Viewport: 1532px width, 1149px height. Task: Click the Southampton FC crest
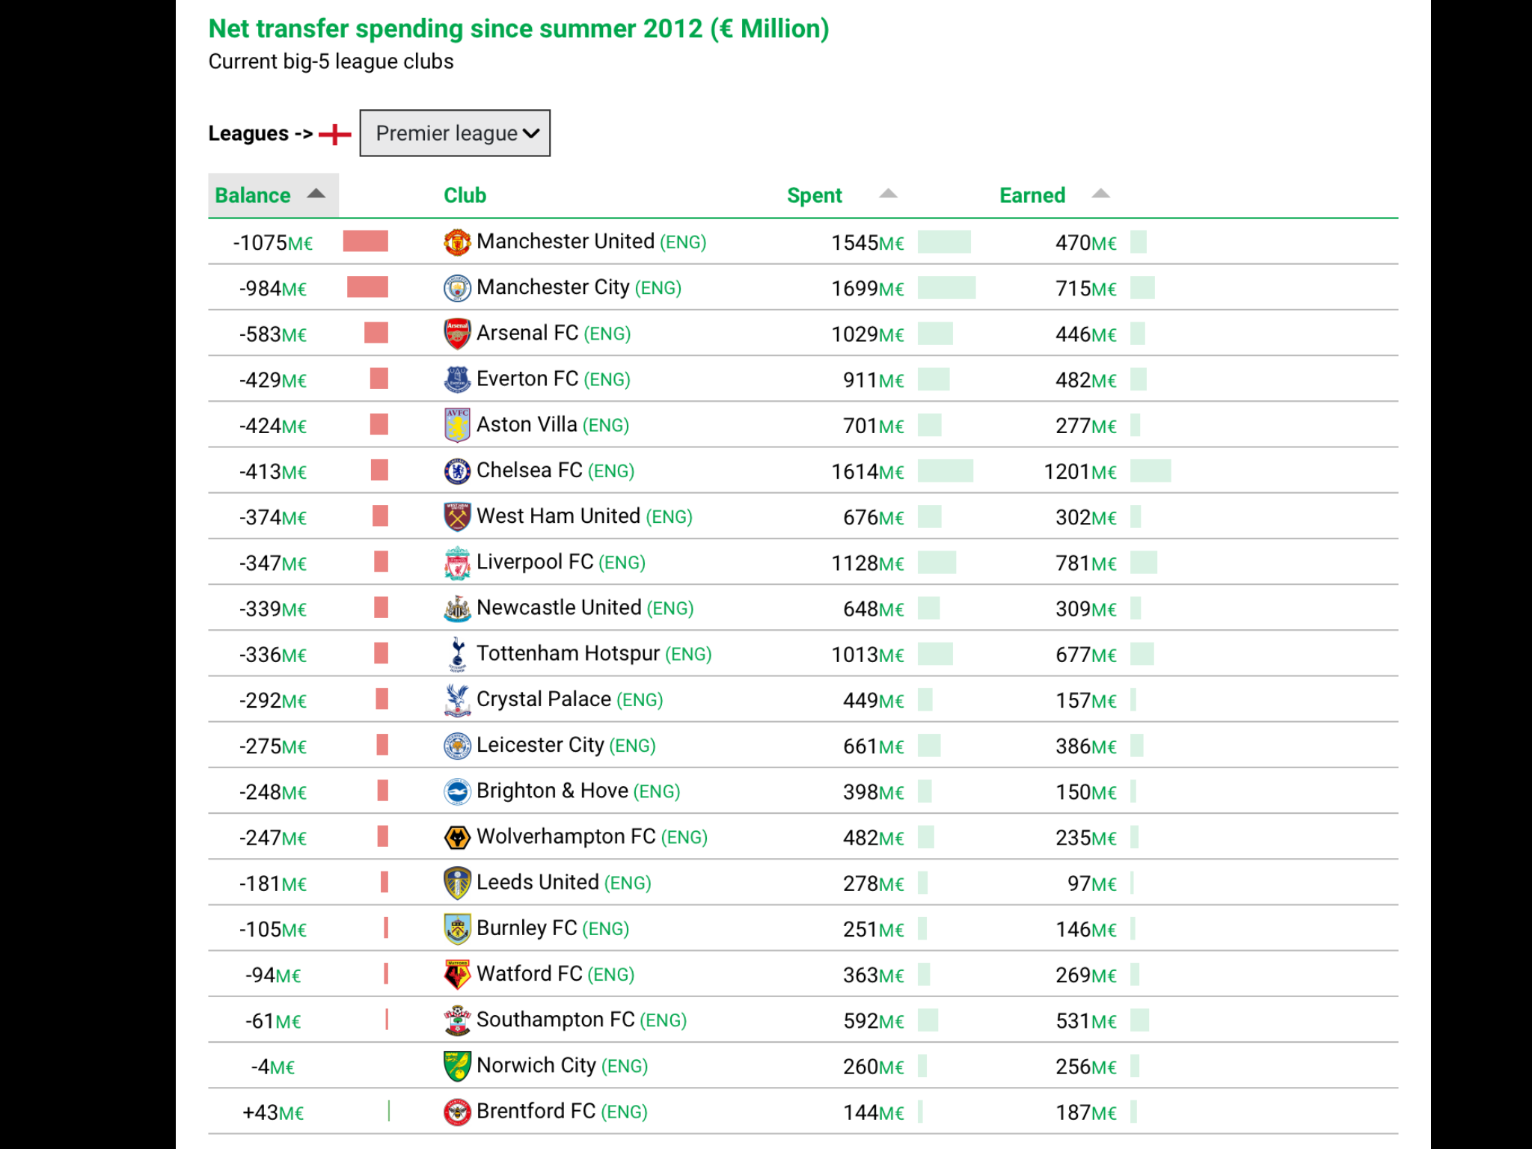point(457,1020)
